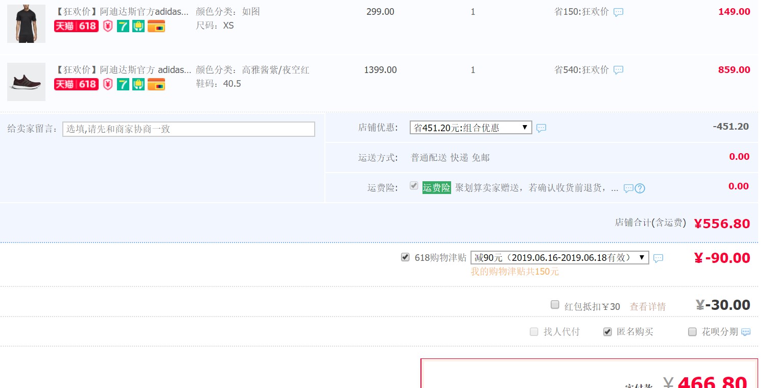Screen dimensions: 776x388
Task: Click green 运费险 label tag
Action: pos(436,188)
